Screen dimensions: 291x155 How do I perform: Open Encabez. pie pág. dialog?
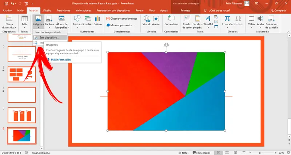pos(198,22)
